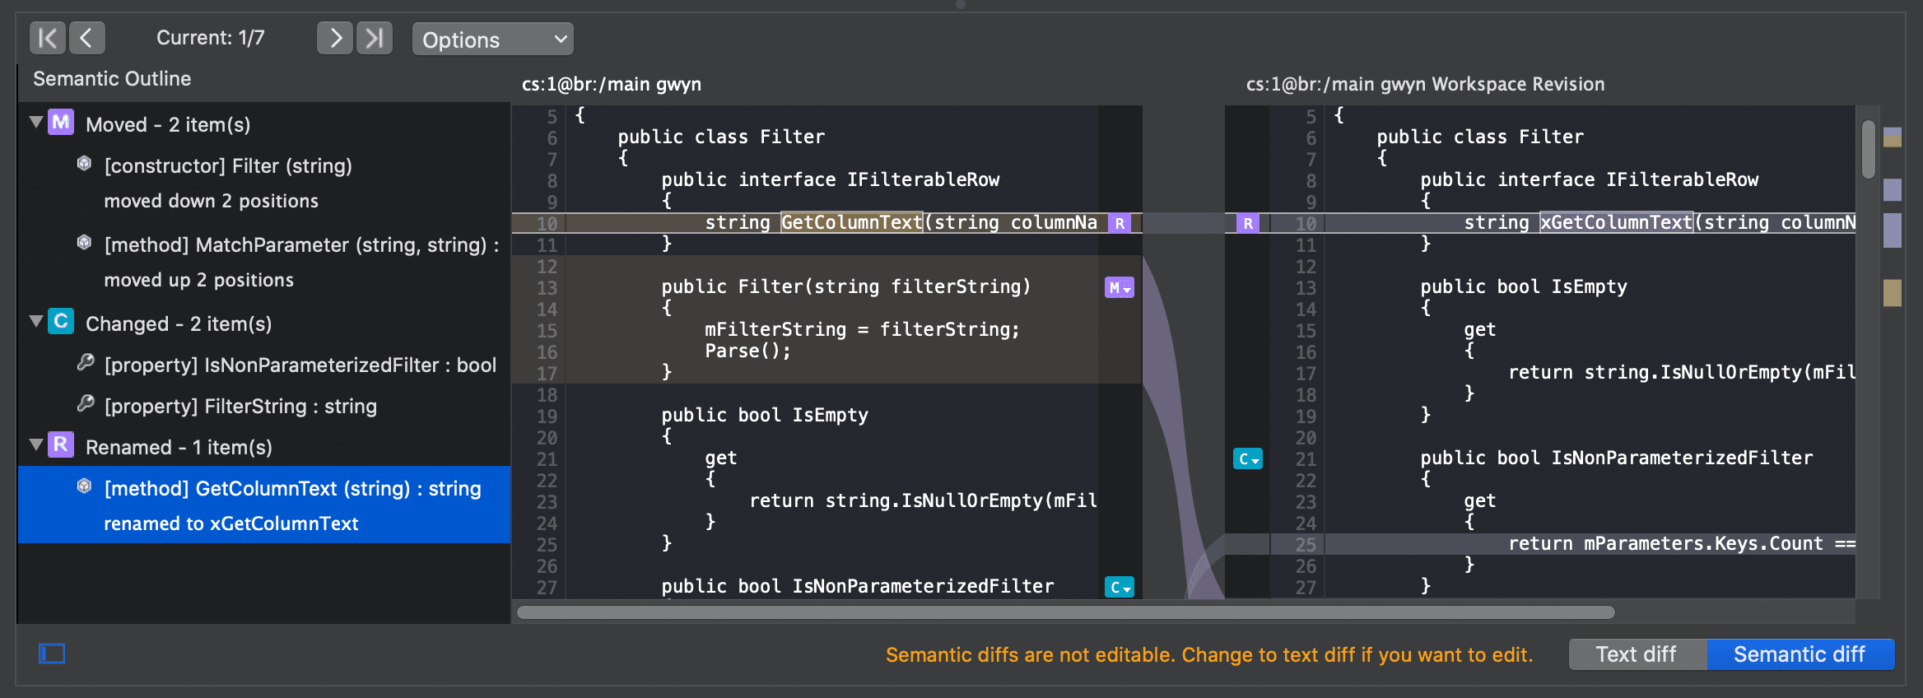
Task: Click the Semantic Outline header
Action: [x=112, y=79]
